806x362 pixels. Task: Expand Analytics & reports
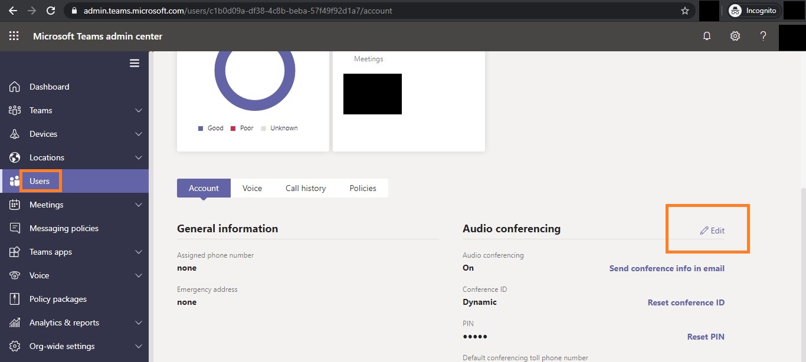click(138, 322)
